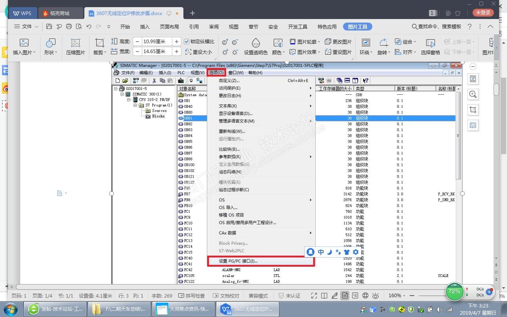Open the three-dot more options menu

[x=480, y=27]
